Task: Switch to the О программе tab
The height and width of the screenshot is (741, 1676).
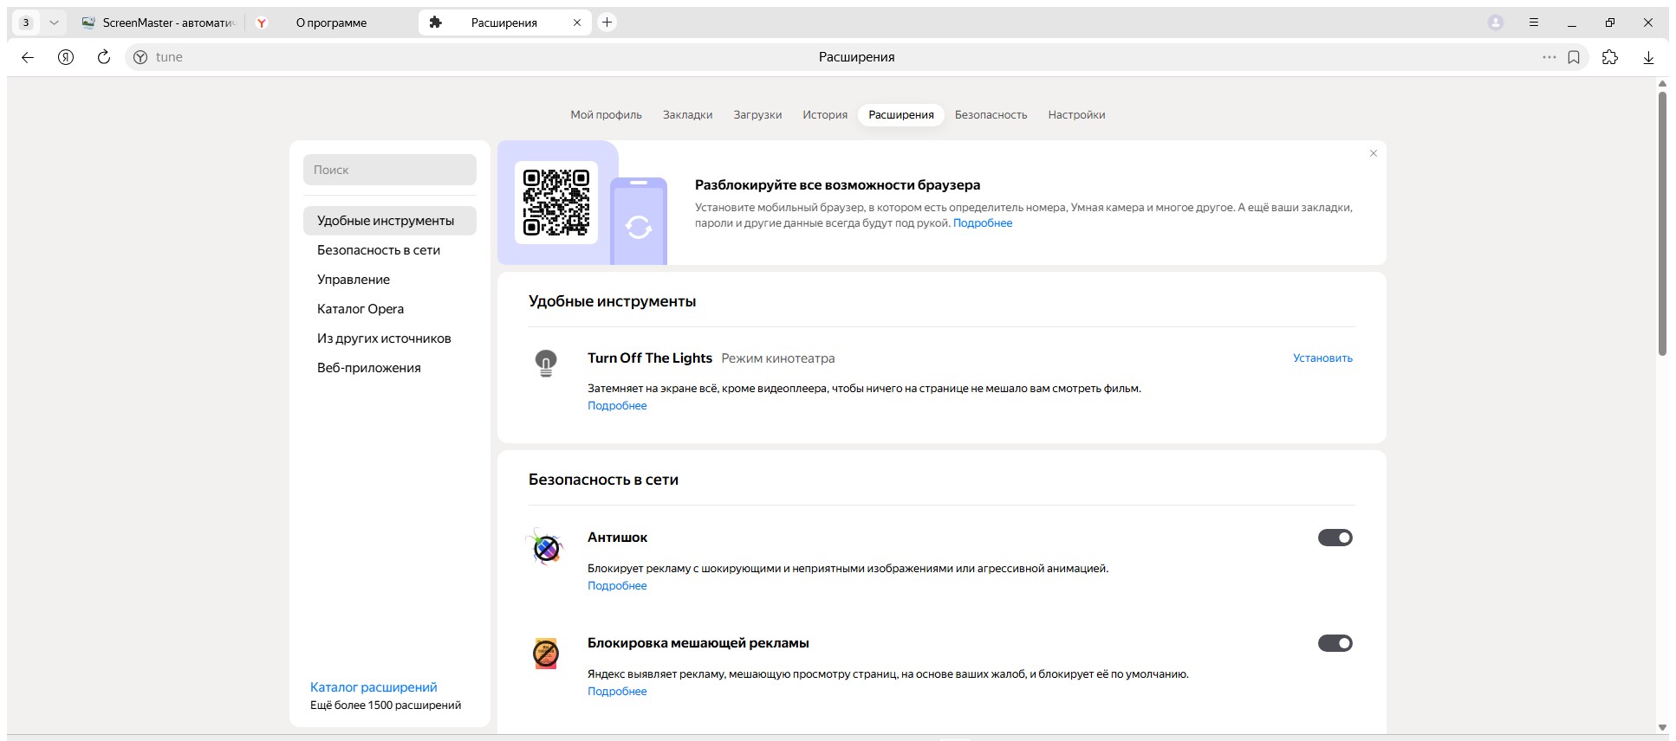Action: [x=330, y=23]
